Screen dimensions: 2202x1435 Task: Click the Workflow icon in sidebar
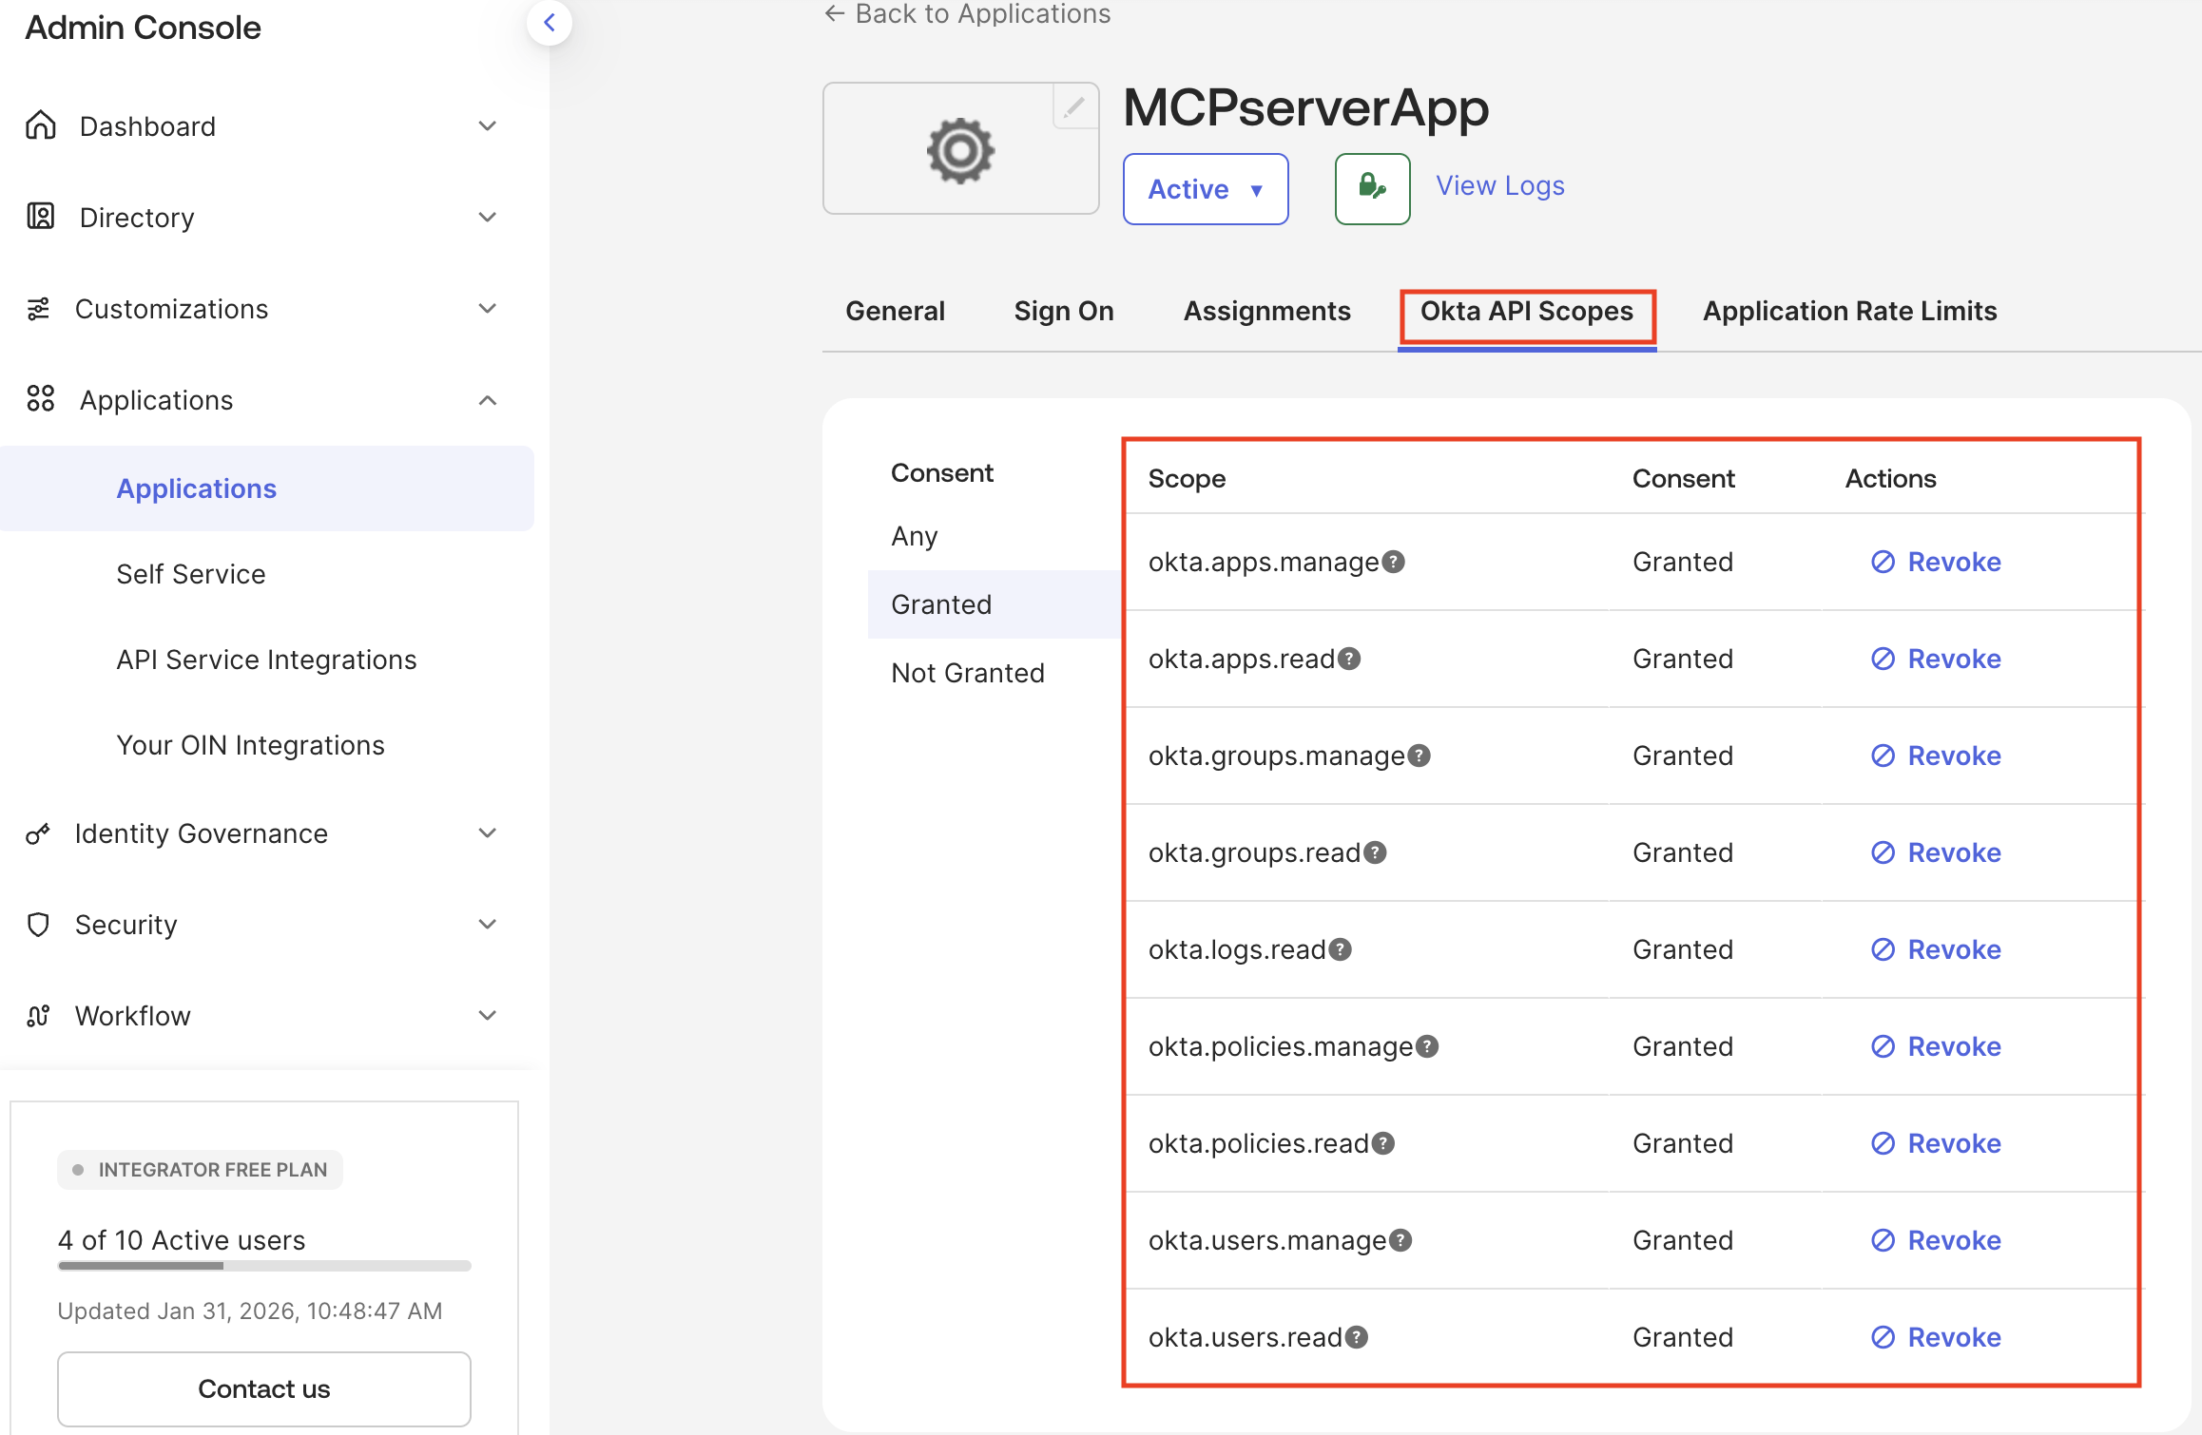pyautogui.click(x=37, y=1015)
